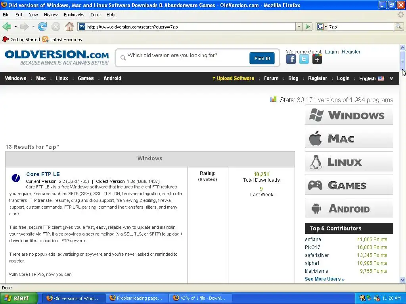Open the English language selector
406x304 pixels.
point(371,79)
